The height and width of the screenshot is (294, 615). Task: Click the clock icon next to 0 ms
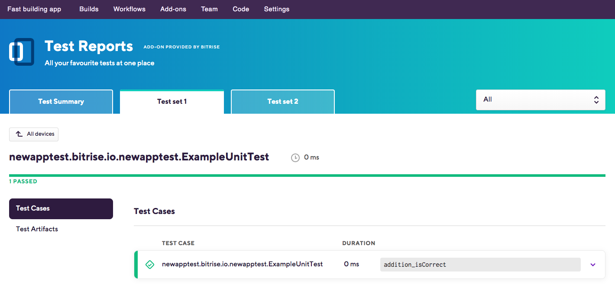pyautogui.click(x=295, y=157)
